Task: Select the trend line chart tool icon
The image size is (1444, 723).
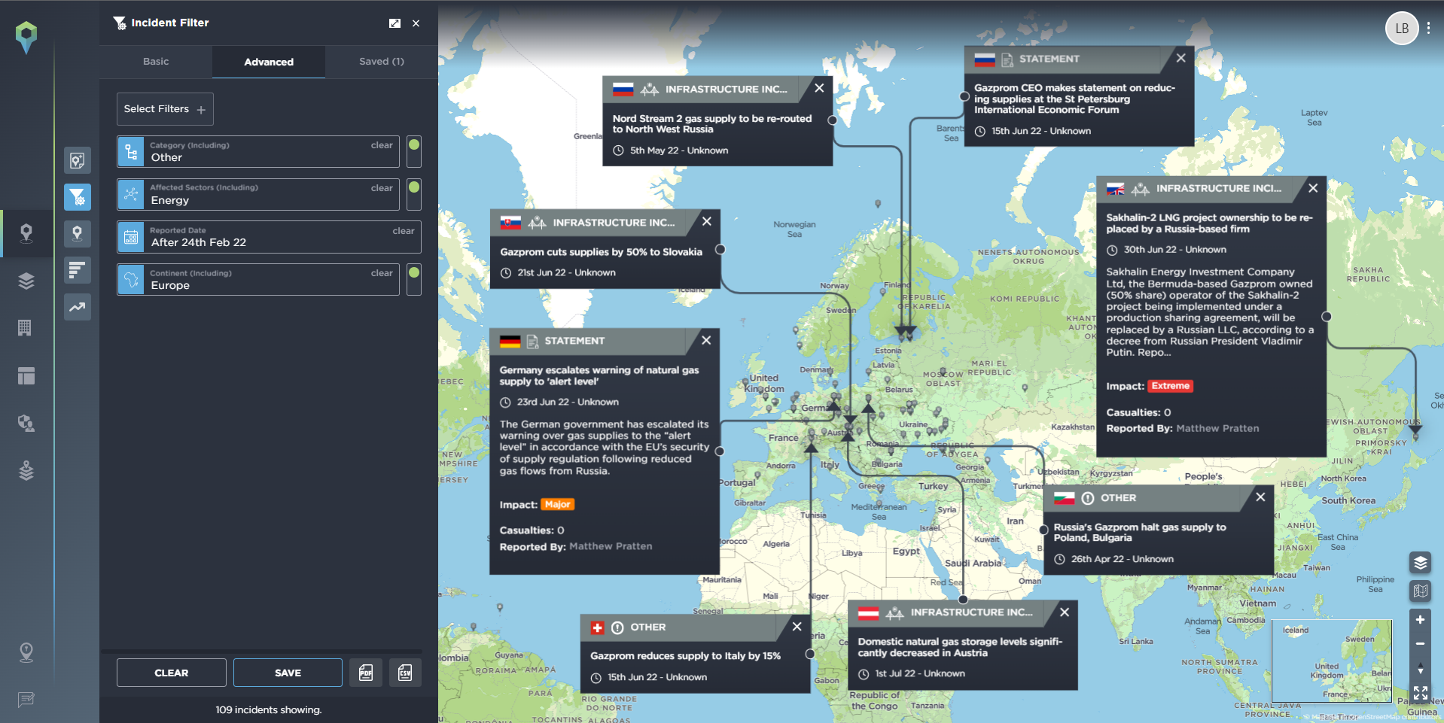Action: (78, 307)
